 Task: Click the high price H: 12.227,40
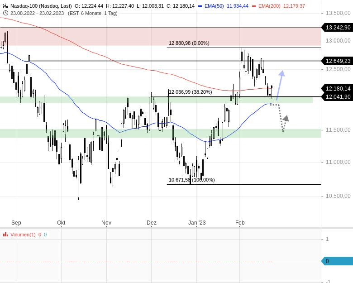(120, 6)
